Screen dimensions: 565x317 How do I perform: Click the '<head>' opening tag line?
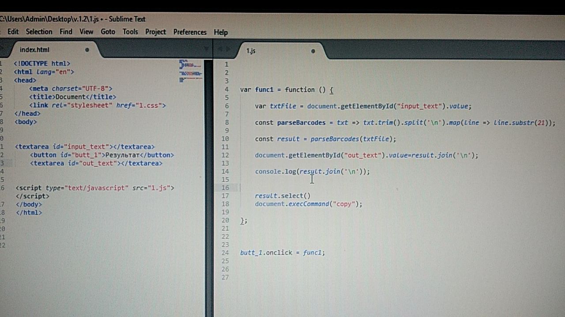pyautogui.click(x=25, y=80)
